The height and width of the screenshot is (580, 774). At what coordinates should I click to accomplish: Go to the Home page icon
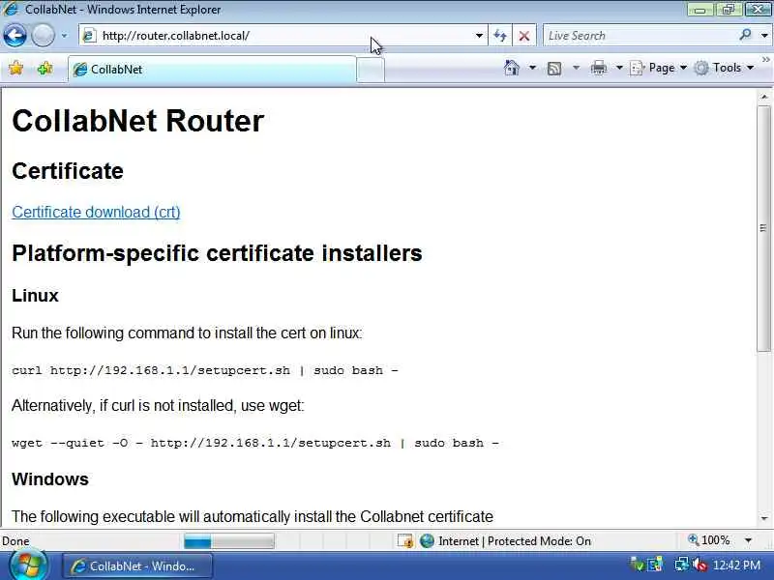click(512, 68)
